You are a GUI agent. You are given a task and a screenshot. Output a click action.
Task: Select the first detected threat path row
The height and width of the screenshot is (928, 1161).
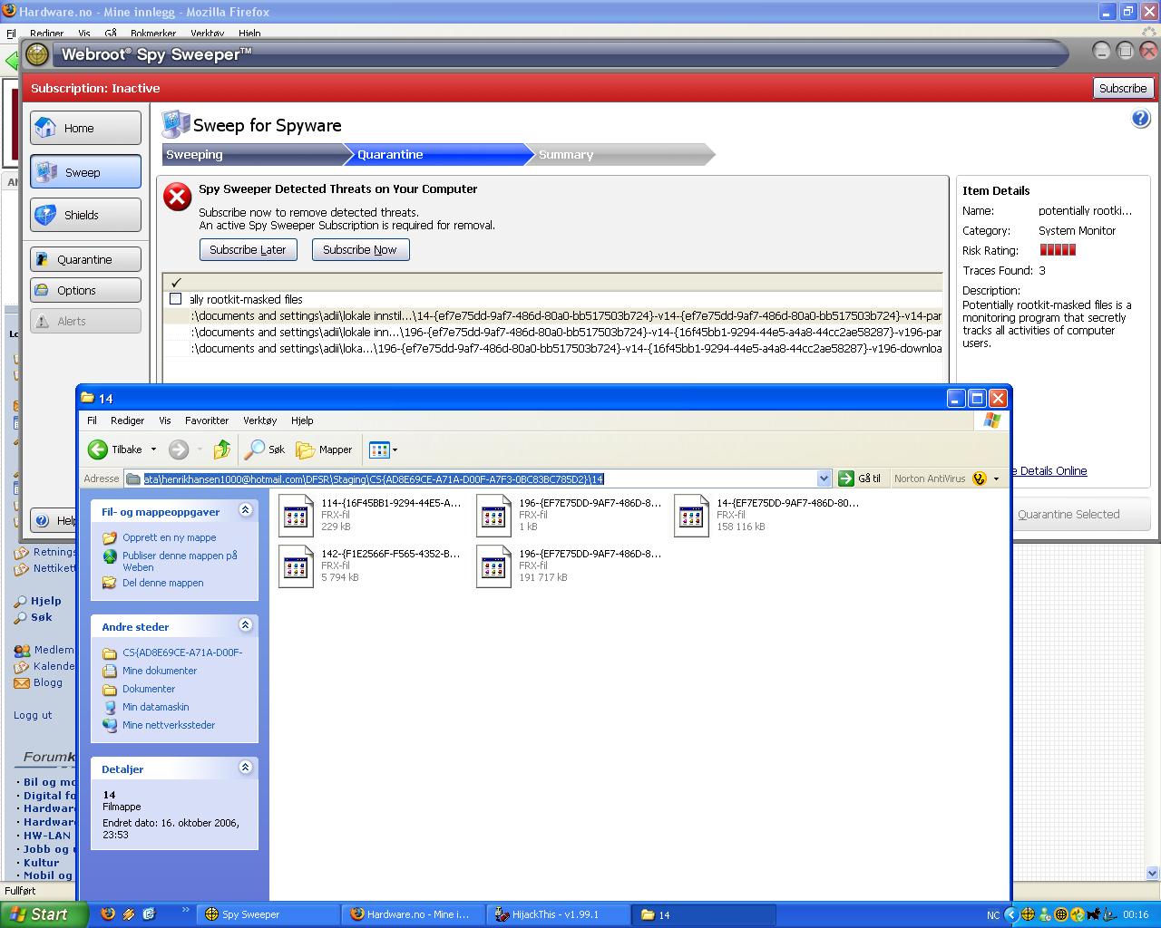(553, 316)
